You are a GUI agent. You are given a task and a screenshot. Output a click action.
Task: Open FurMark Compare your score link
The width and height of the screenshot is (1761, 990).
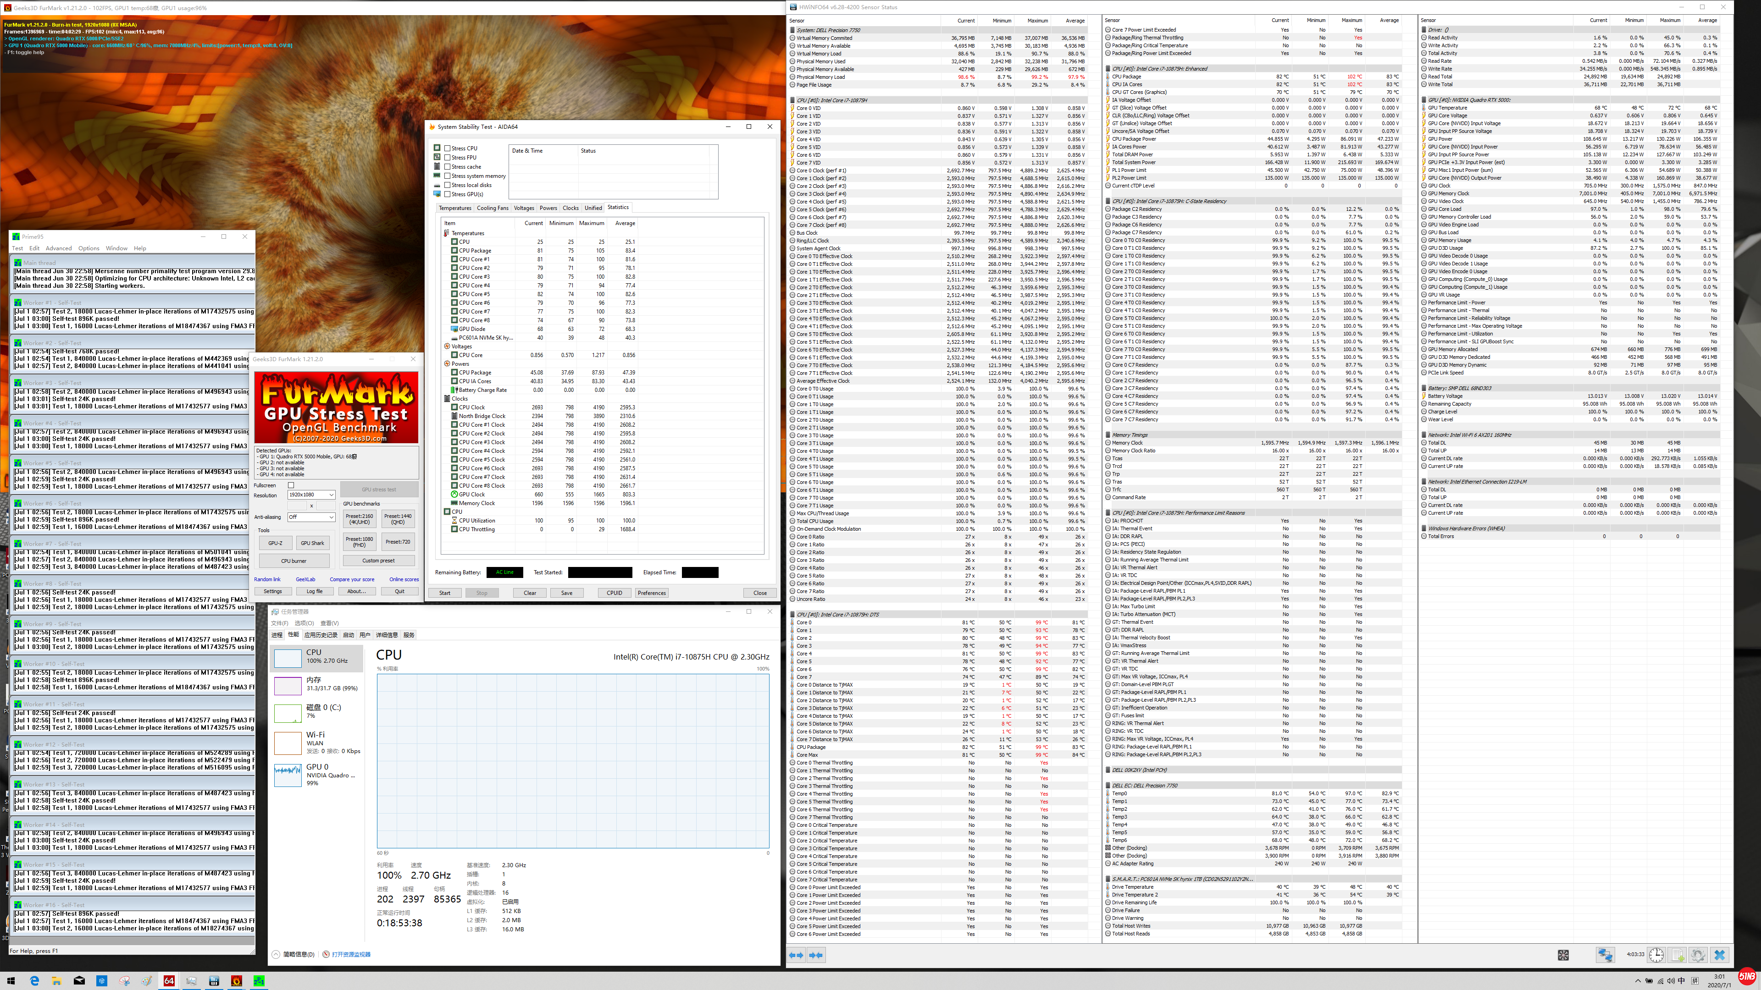tap(352, 579)
